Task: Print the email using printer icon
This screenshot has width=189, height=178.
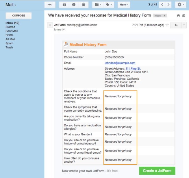Action: click(178, 16)
